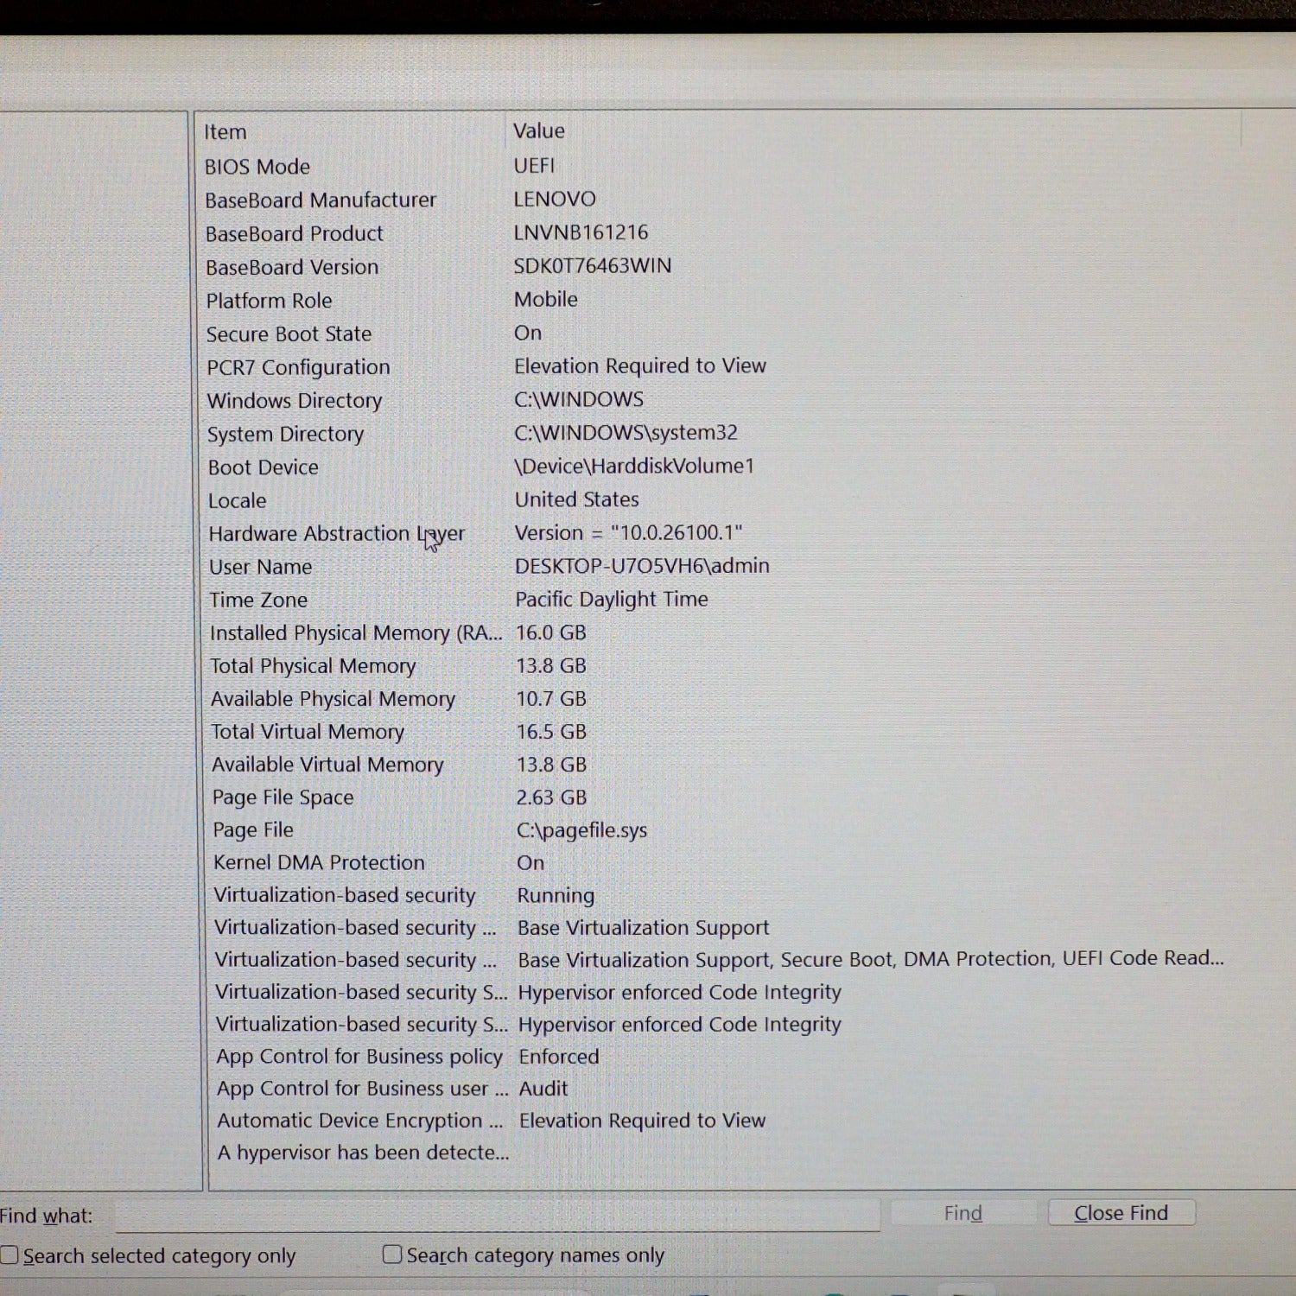
Task: Select the Hardware Abstraction Layer row
Action: [x=336, y=534]
